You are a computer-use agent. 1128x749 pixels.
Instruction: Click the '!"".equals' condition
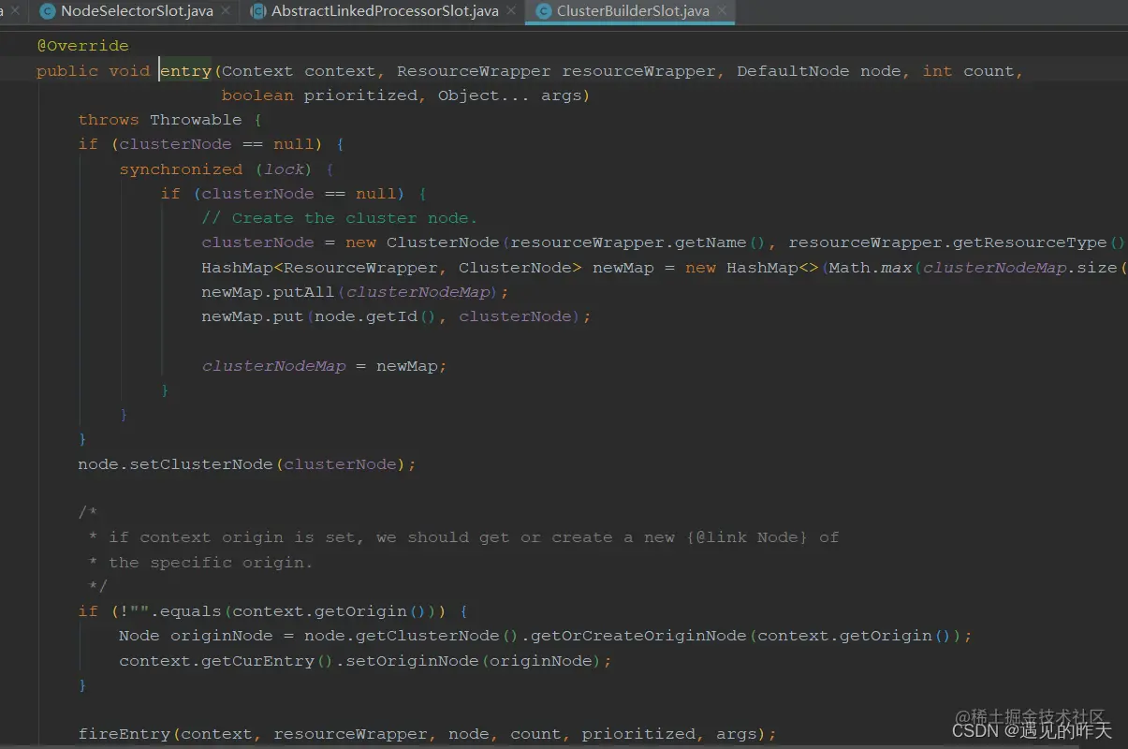170,611
